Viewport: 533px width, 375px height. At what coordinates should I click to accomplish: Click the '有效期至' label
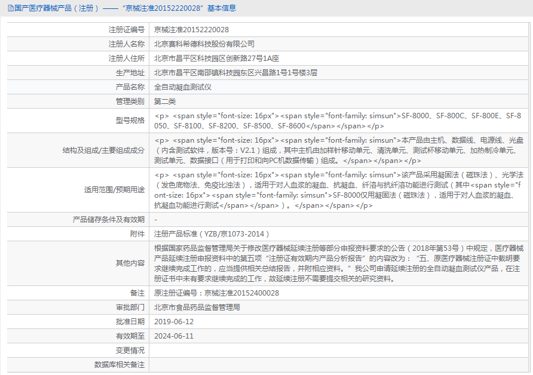point(130,336)
